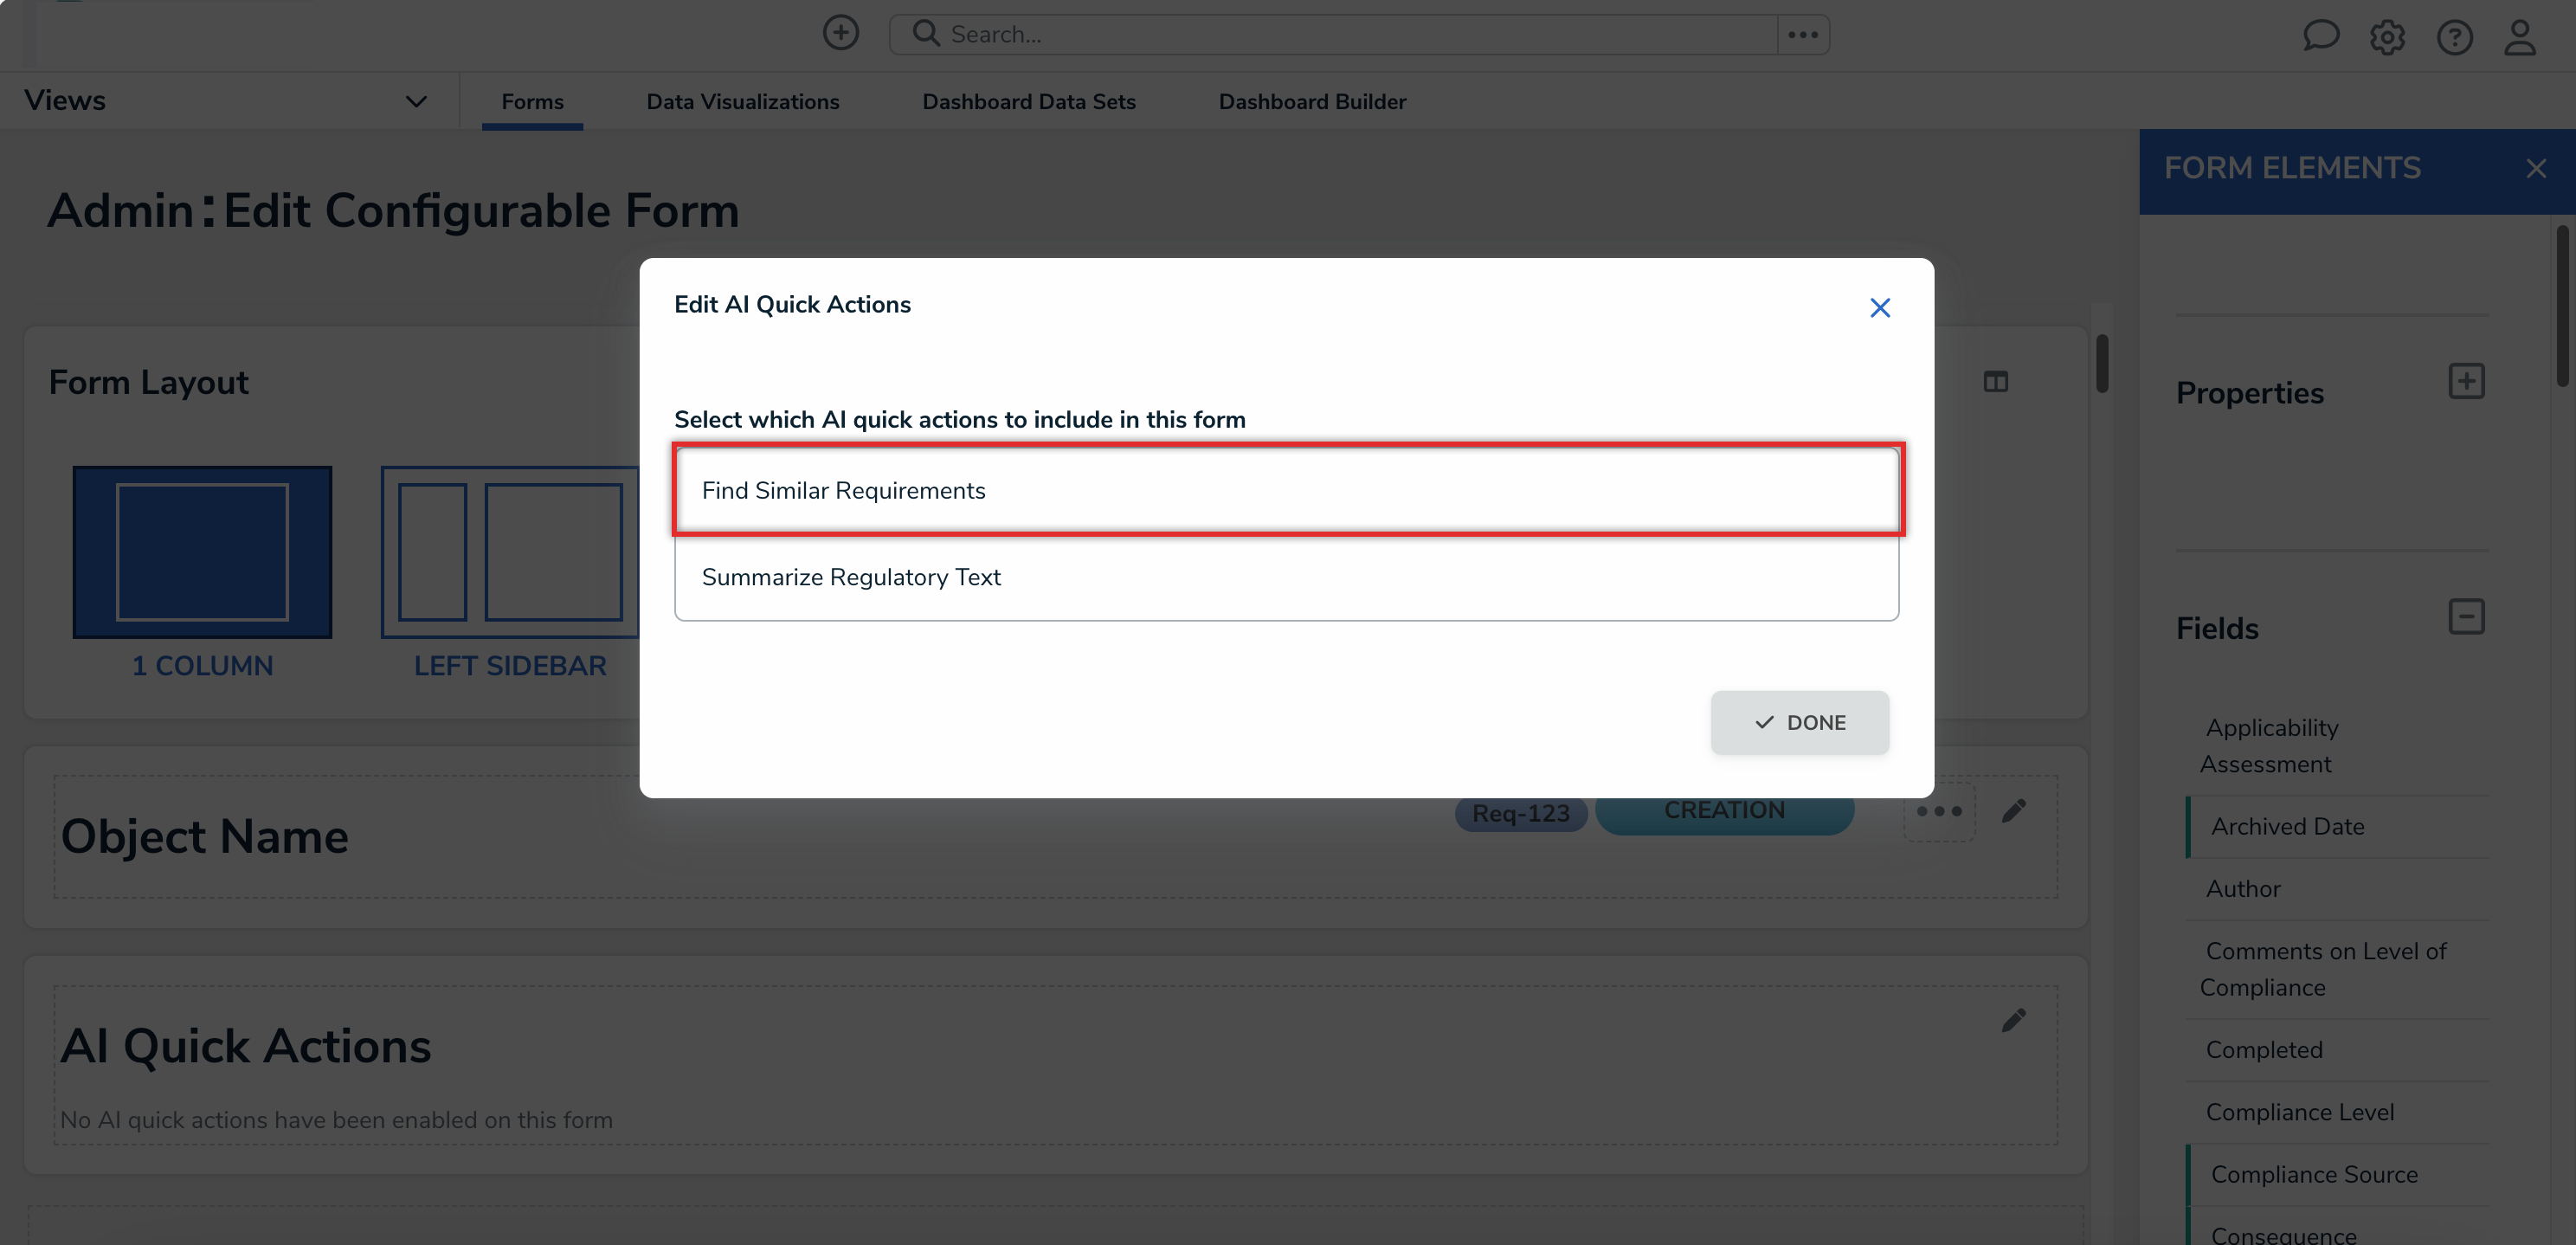
Task: Click the search options ellipsis
Action: click(x=1802, y=35)
